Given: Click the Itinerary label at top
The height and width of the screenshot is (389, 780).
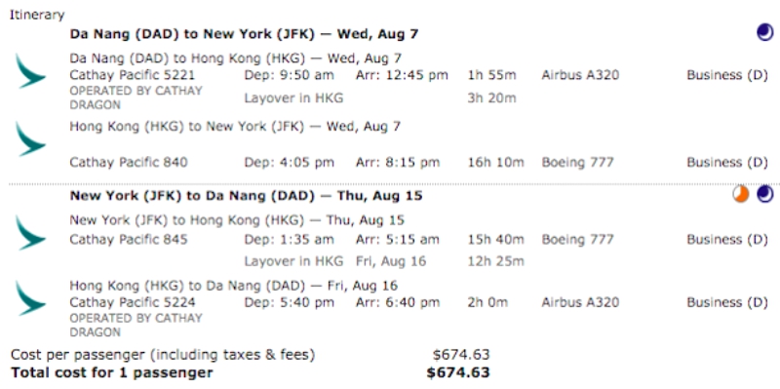Looking at the screenshot, I should (37, 15).
